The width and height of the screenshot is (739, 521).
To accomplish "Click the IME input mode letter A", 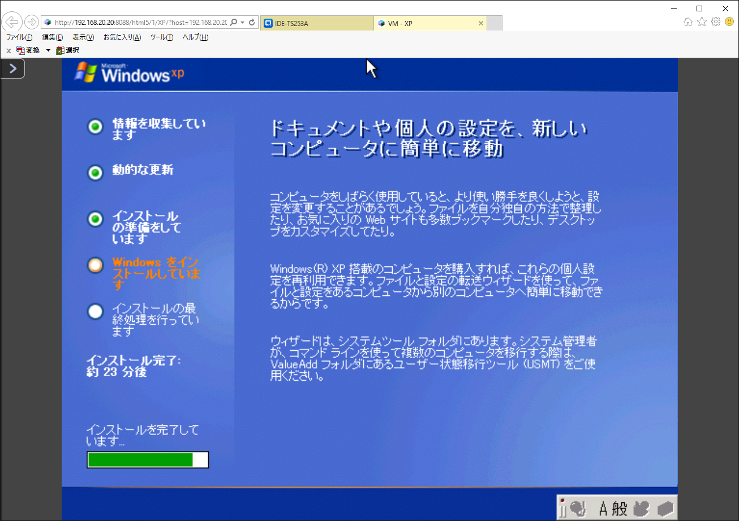I will (603, 509).
